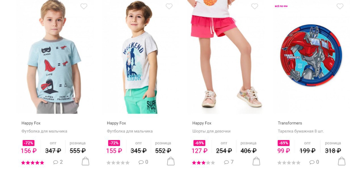Click Transformers brand name link
This screenshot has height=182, width=363.
(x=290, y=123)
